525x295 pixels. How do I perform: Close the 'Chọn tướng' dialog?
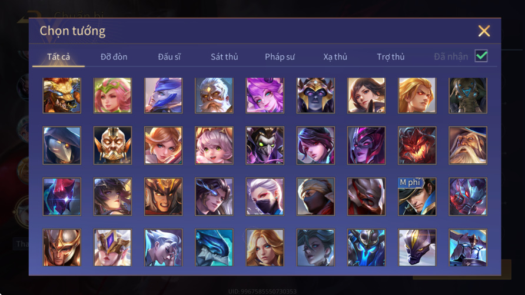coord(484,31)
